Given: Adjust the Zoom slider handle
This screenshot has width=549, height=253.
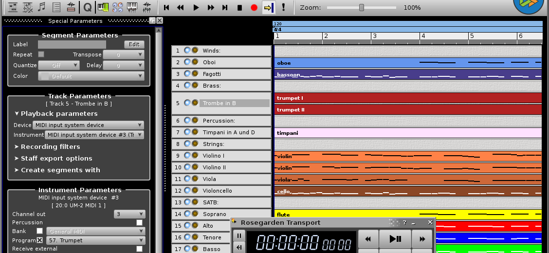Looking at the screenshot, I should click(x=361, y=8).
